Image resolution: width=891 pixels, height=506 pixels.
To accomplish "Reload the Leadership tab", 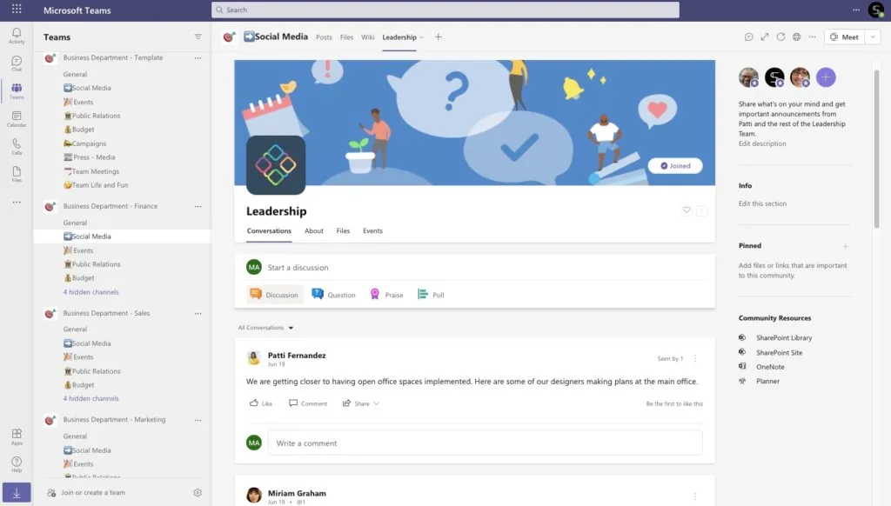I will 780,37.
